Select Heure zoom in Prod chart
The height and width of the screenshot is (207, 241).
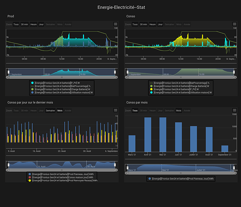pyautogui.click(x=33, y=24)
